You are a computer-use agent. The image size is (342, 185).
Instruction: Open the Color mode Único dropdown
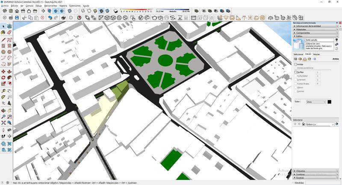(316, 102)
